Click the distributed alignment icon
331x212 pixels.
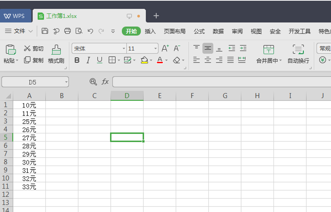coord(242,60)
